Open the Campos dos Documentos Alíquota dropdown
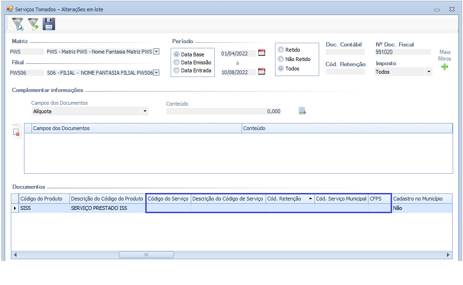This screenshot has width=463, height=285. [145, 111]
